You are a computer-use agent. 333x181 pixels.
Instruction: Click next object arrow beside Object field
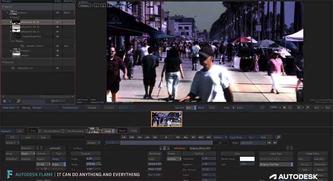275,143
